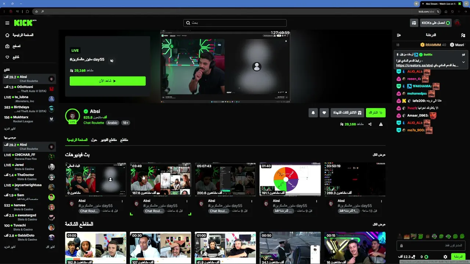Open OOxHusni channel in the sidebar
The image size is (470, 264).
(x=29, y=89)
